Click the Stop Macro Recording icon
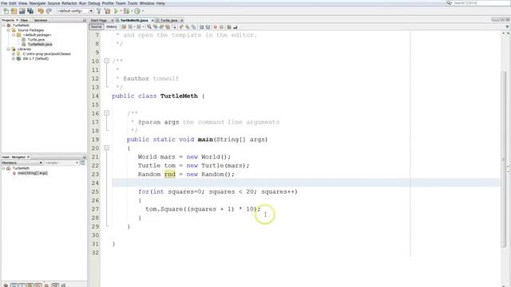 pos(222,26)
